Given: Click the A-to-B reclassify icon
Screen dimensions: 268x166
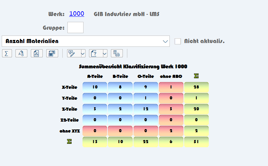Looking at the screenshot, I should 21,53.
